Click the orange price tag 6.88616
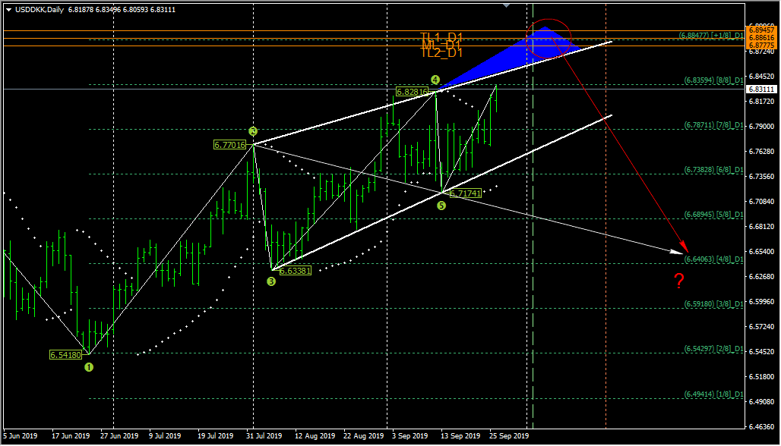This screenshot has width=781, height=446. [761, 37]
